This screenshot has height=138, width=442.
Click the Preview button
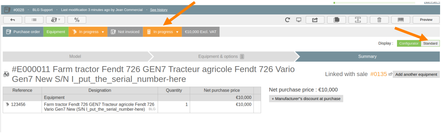pos(426,20)
